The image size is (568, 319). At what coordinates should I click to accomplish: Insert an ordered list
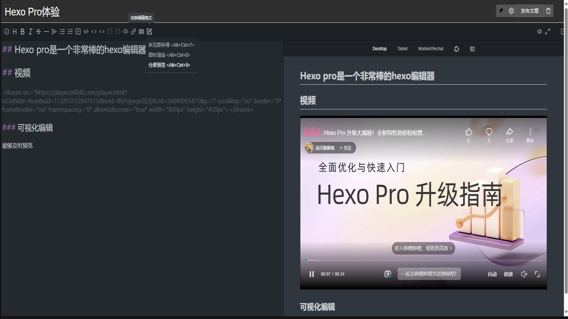(70, 32)
